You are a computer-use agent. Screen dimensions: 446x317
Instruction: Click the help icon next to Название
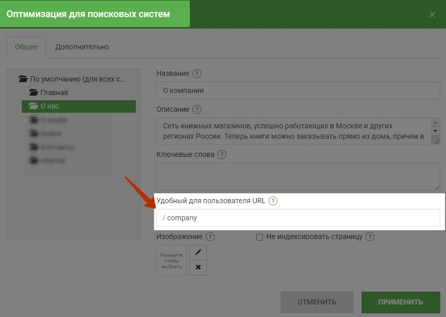(x=197, y=74)
